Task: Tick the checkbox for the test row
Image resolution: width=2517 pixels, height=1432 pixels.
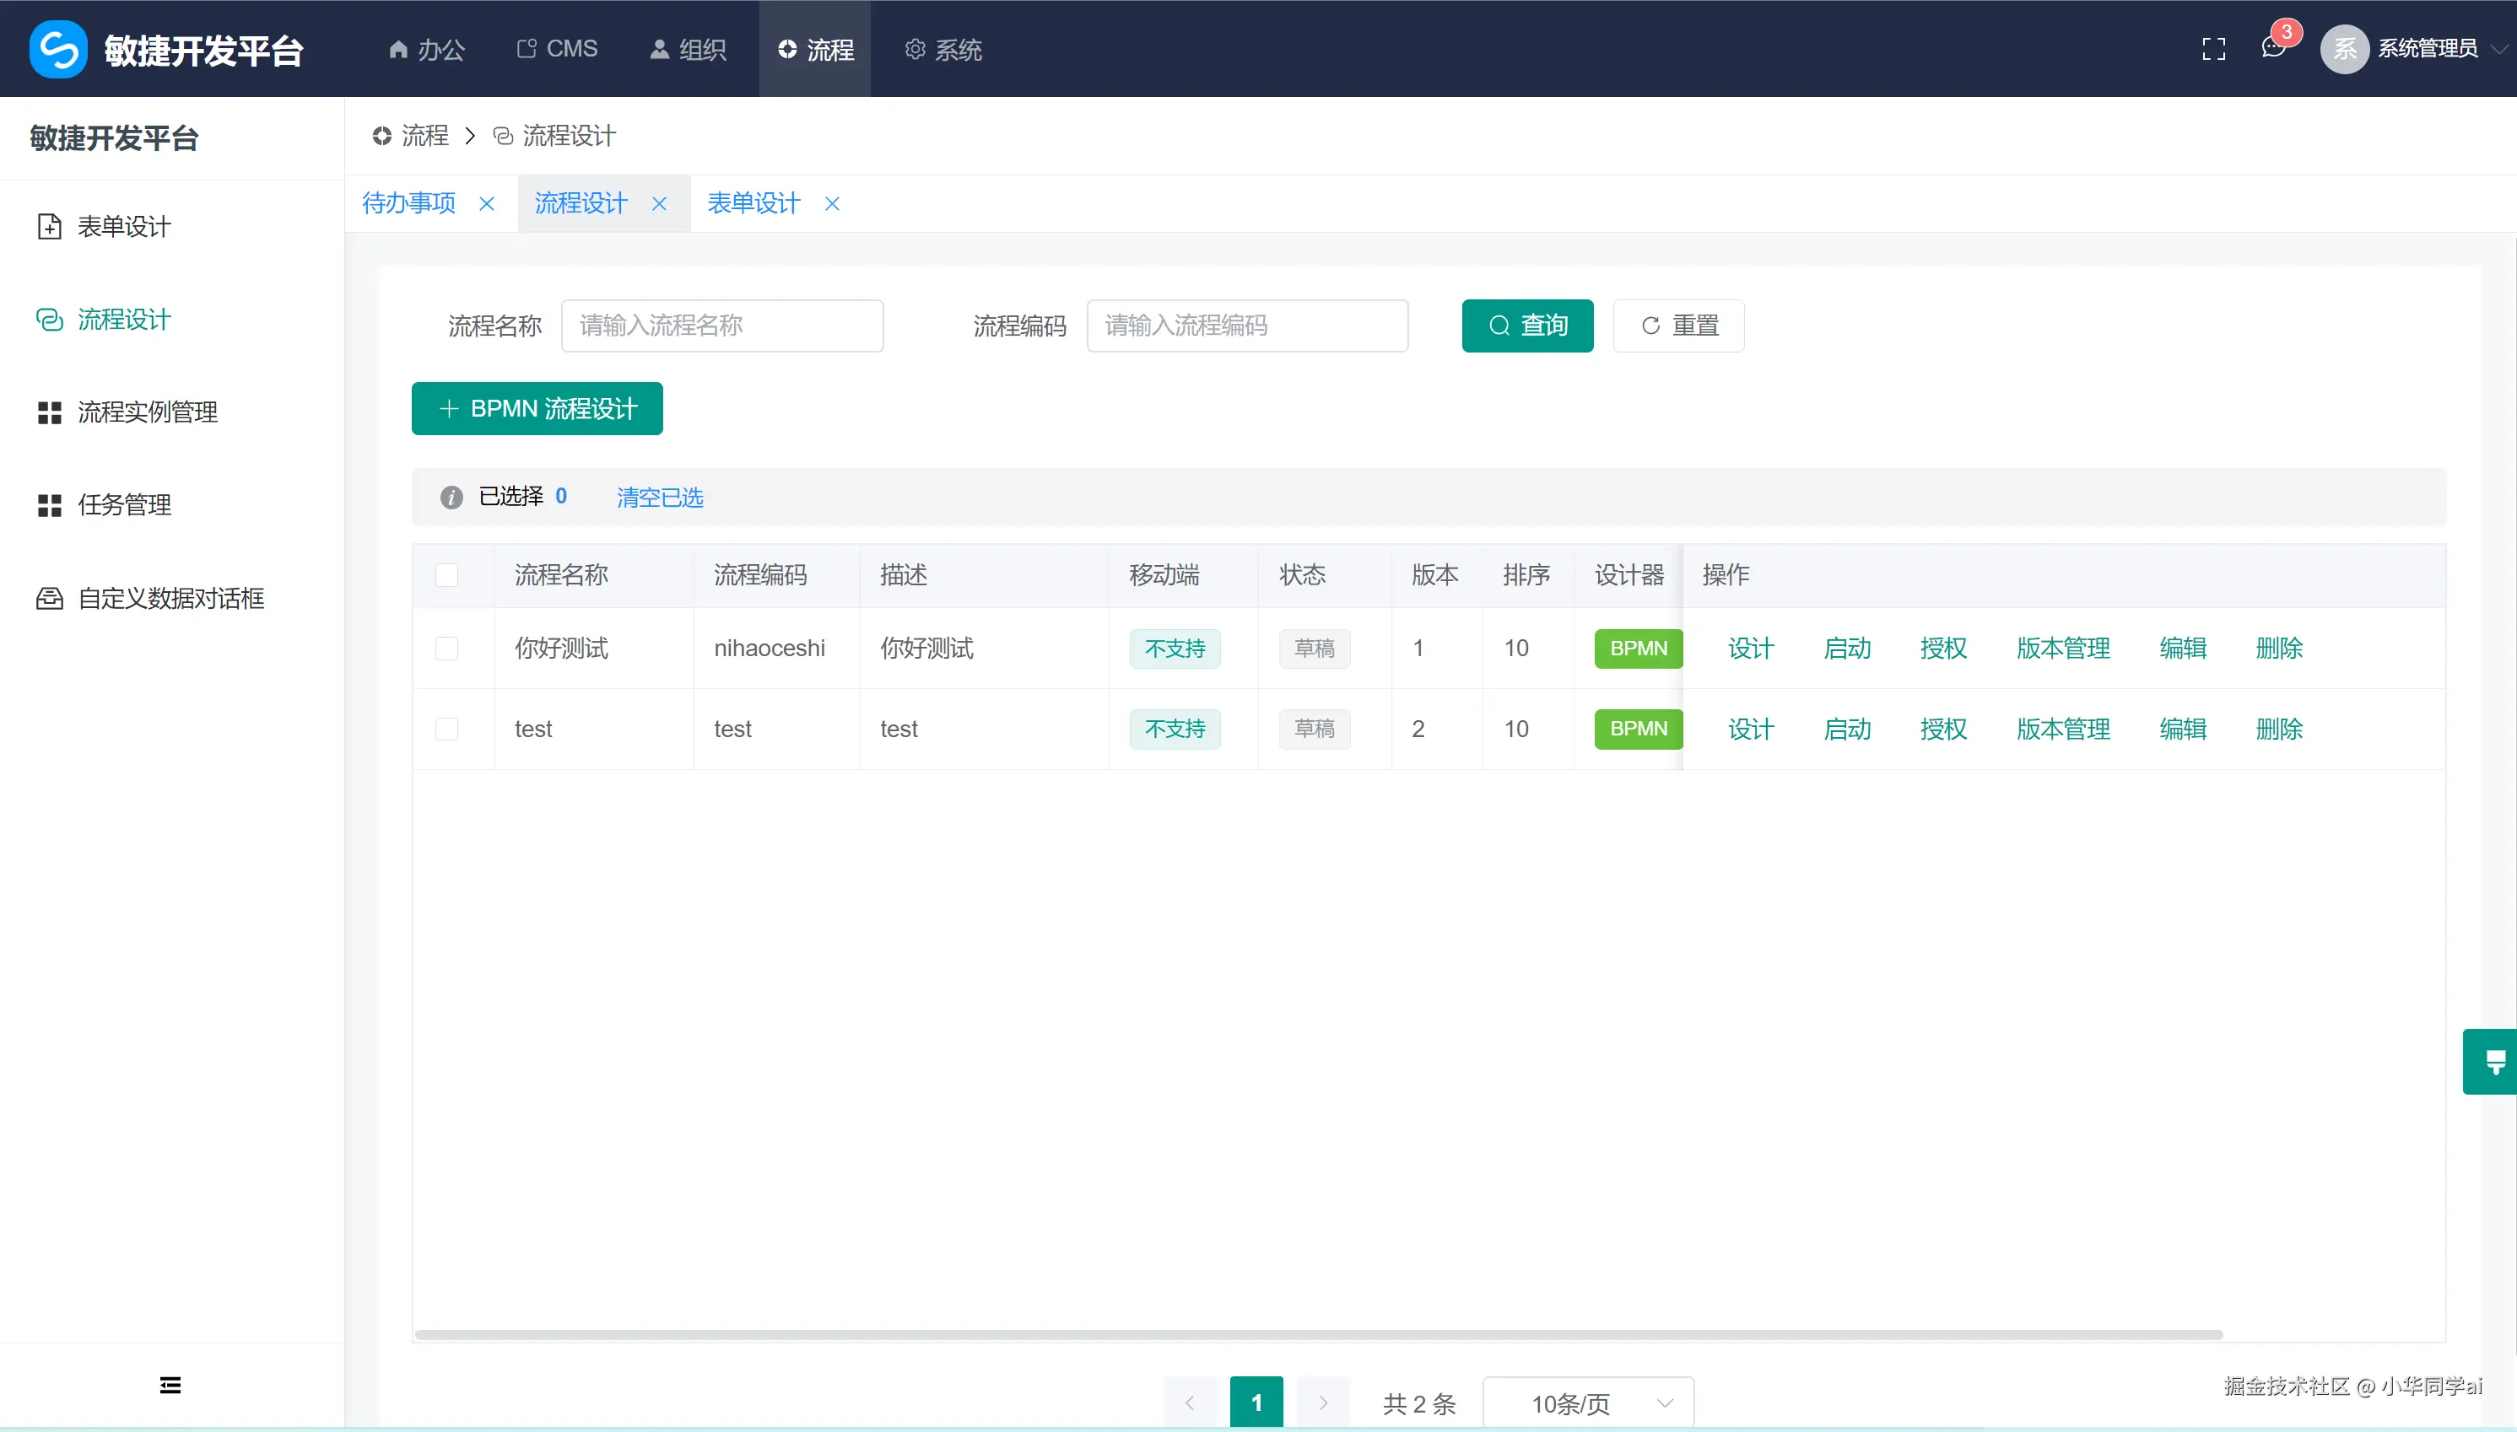Action: pyautogui.click(x=446, y=729)
